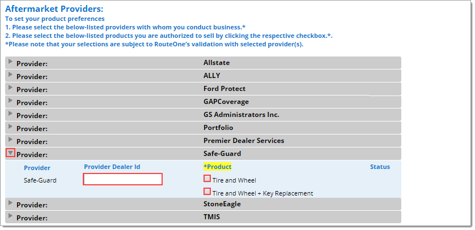Check Tire and Wheel + Key Replacement
Image resolution: width=475 pixels, height=230 pixels.
coord(207,192)
